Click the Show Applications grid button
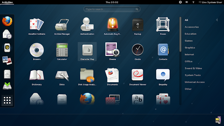Screen dimensions: 224x126 (x=7, y=100)
